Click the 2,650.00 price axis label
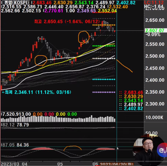The height and width of the screenshot is (166, 167). (x=155, y=20)
